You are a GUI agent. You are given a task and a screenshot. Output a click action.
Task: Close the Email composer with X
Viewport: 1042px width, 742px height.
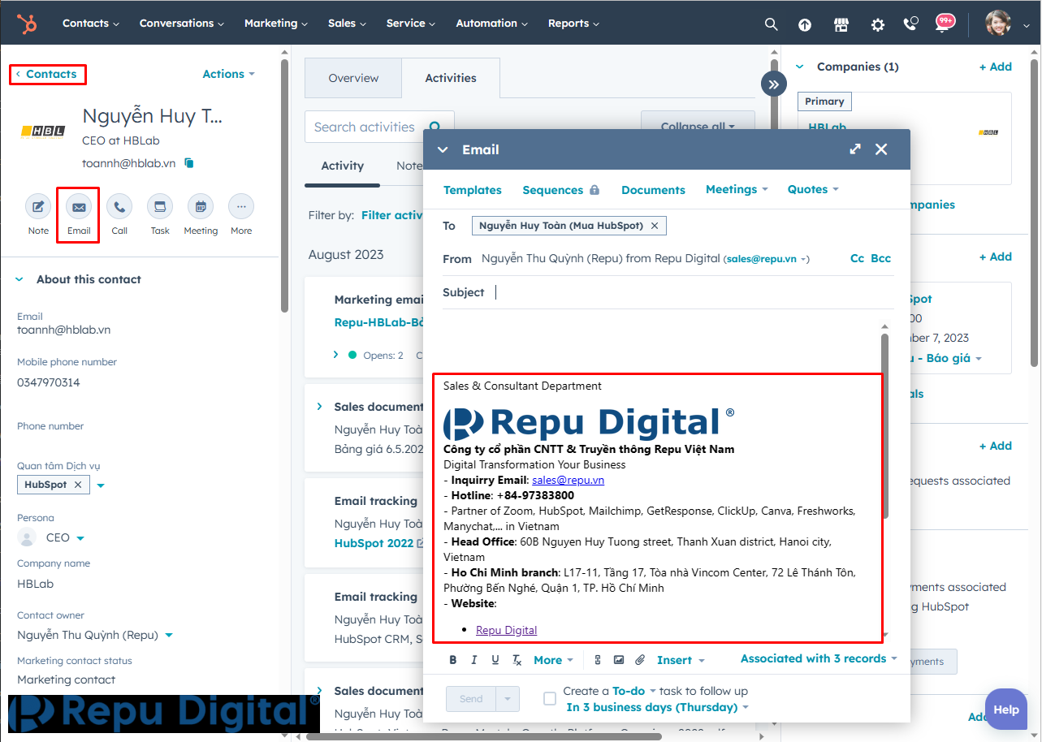pos(881,149)
